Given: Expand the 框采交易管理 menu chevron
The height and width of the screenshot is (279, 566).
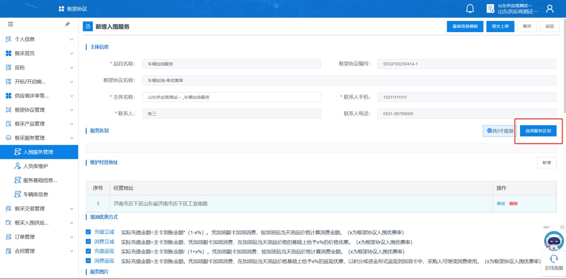Looking at the screenshot, I should [71, 208].
